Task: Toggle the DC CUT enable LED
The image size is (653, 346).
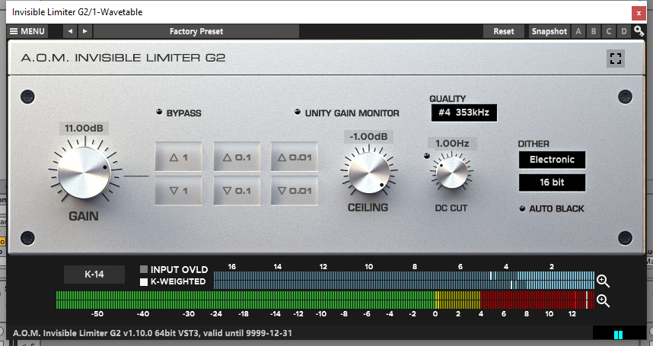Action: pyautogui.click(x=426, y=156)
